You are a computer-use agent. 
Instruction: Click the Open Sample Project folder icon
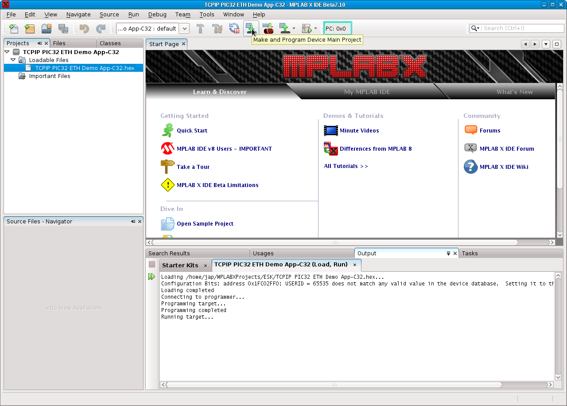[x=167, y=224]
